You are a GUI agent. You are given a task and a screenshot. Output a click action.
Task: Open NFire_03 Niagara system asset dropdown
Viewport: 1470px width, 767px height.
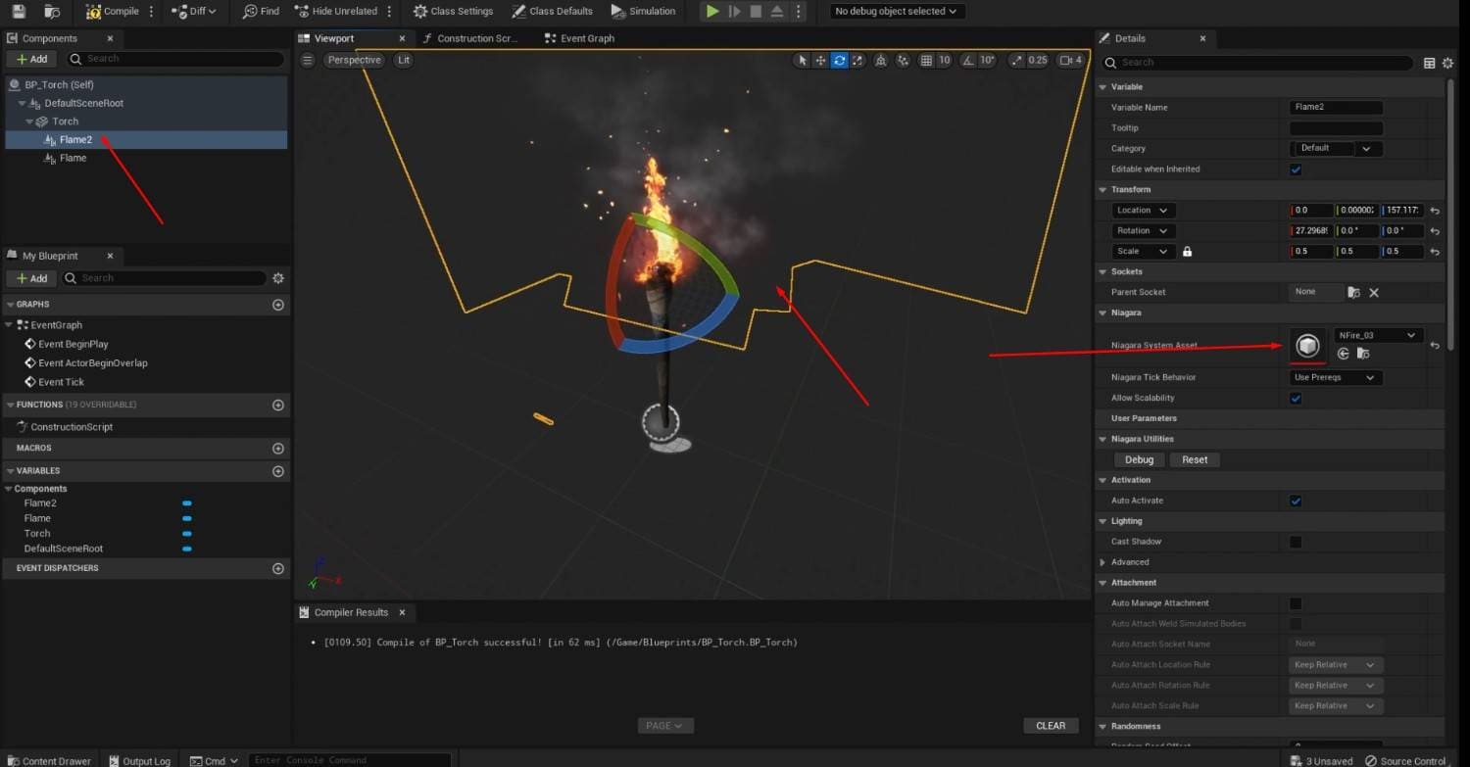click(x=1378, y=335)
